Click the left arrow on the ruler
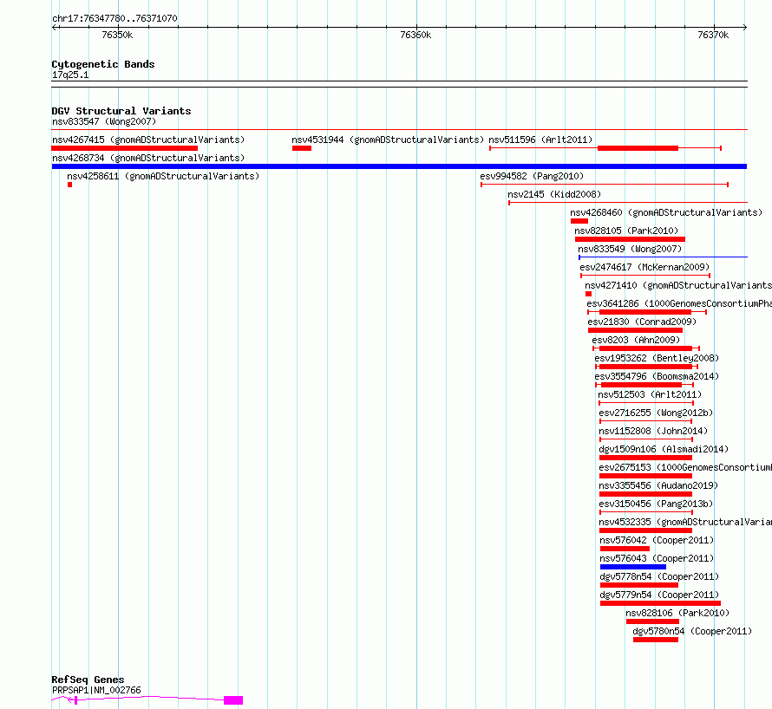 pyautogui.click(x=55, y=27)
